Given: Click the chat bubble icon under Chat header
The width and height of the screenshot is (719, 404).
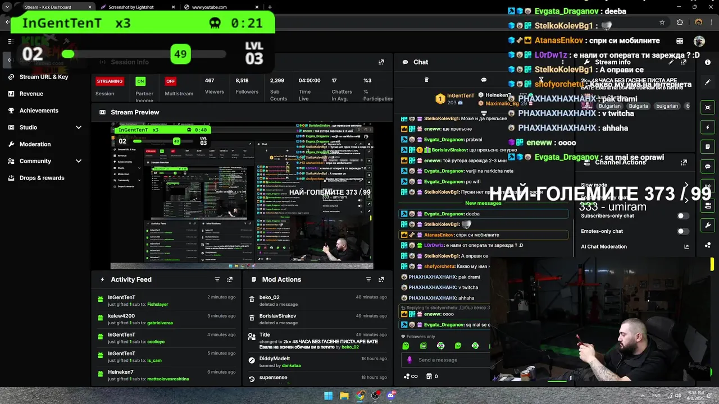Looking at the screenshot, I should pos(484,80).
